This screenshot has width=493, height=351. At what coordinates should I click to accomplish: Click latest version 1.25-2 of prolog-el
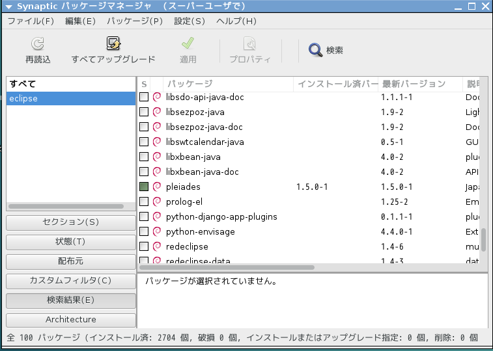pyautogui.click(x=394, y=201)
